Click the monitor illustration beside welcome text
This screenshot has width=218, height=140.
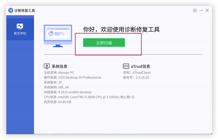pos(58,35)
